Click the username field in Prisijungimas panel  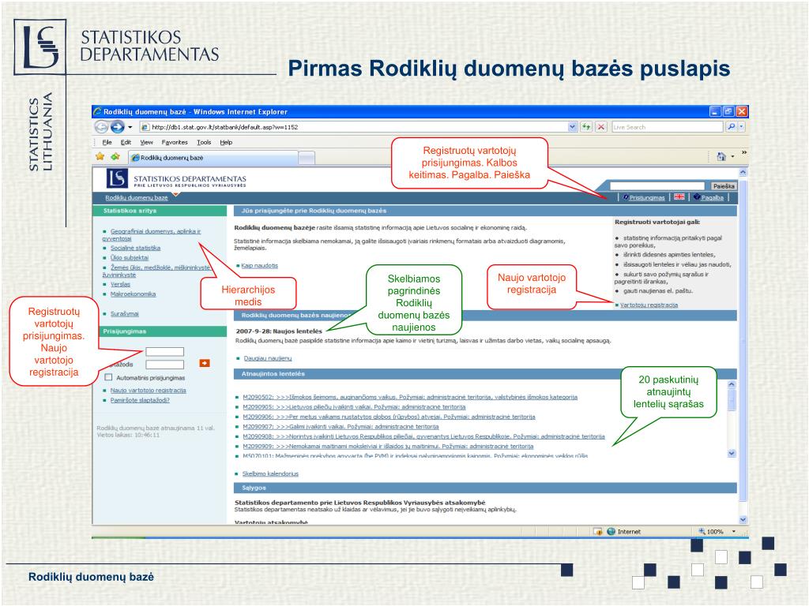point(164,351)
